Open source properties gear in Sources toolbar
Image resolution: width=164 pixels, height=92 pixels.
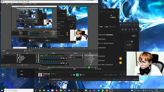tap(22, 65)
